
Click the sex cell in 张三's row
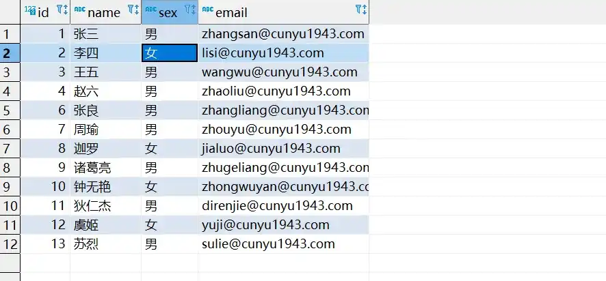pyautogui.click(x=170, y=34)
